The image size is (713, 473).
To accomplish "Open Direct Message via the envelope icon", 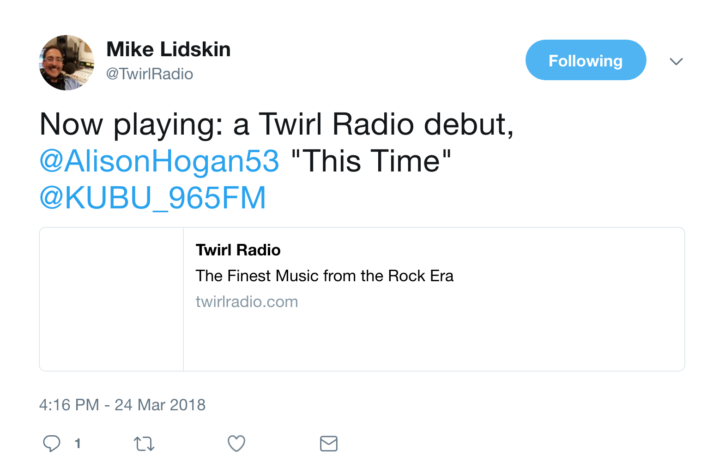I will tap(328, 443).
